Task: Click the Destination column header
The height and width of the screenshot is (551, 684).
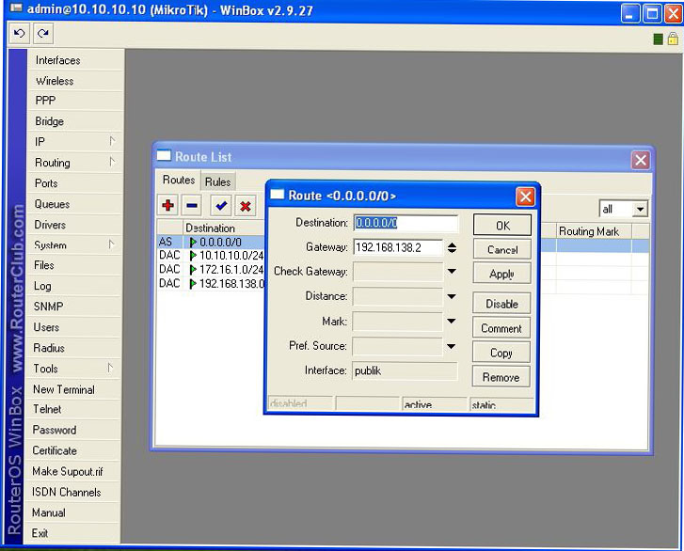Action: (223, 228)
